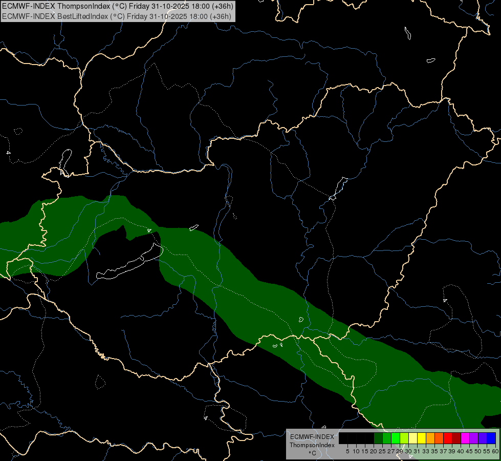This screenshot has height=461, width=501.
Task: Click the ThompsonIndex label in the legend
Action: 312,445
